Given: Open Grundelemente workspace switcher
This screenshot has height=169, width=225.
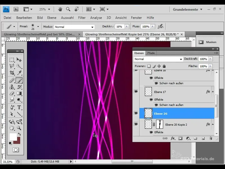Looking at the screenshot, I should click(188, 9).
